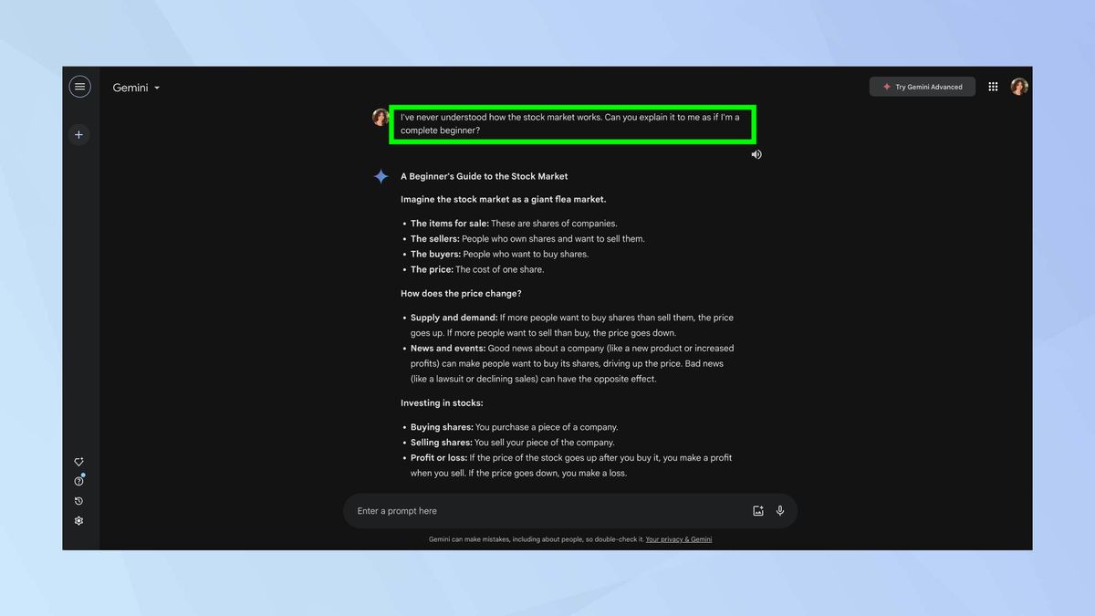Open activity history with the clock icon
The image size is (1095, 616).
coord(78,500)
